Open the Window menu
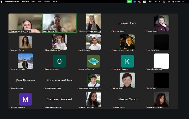 (47, 1)
